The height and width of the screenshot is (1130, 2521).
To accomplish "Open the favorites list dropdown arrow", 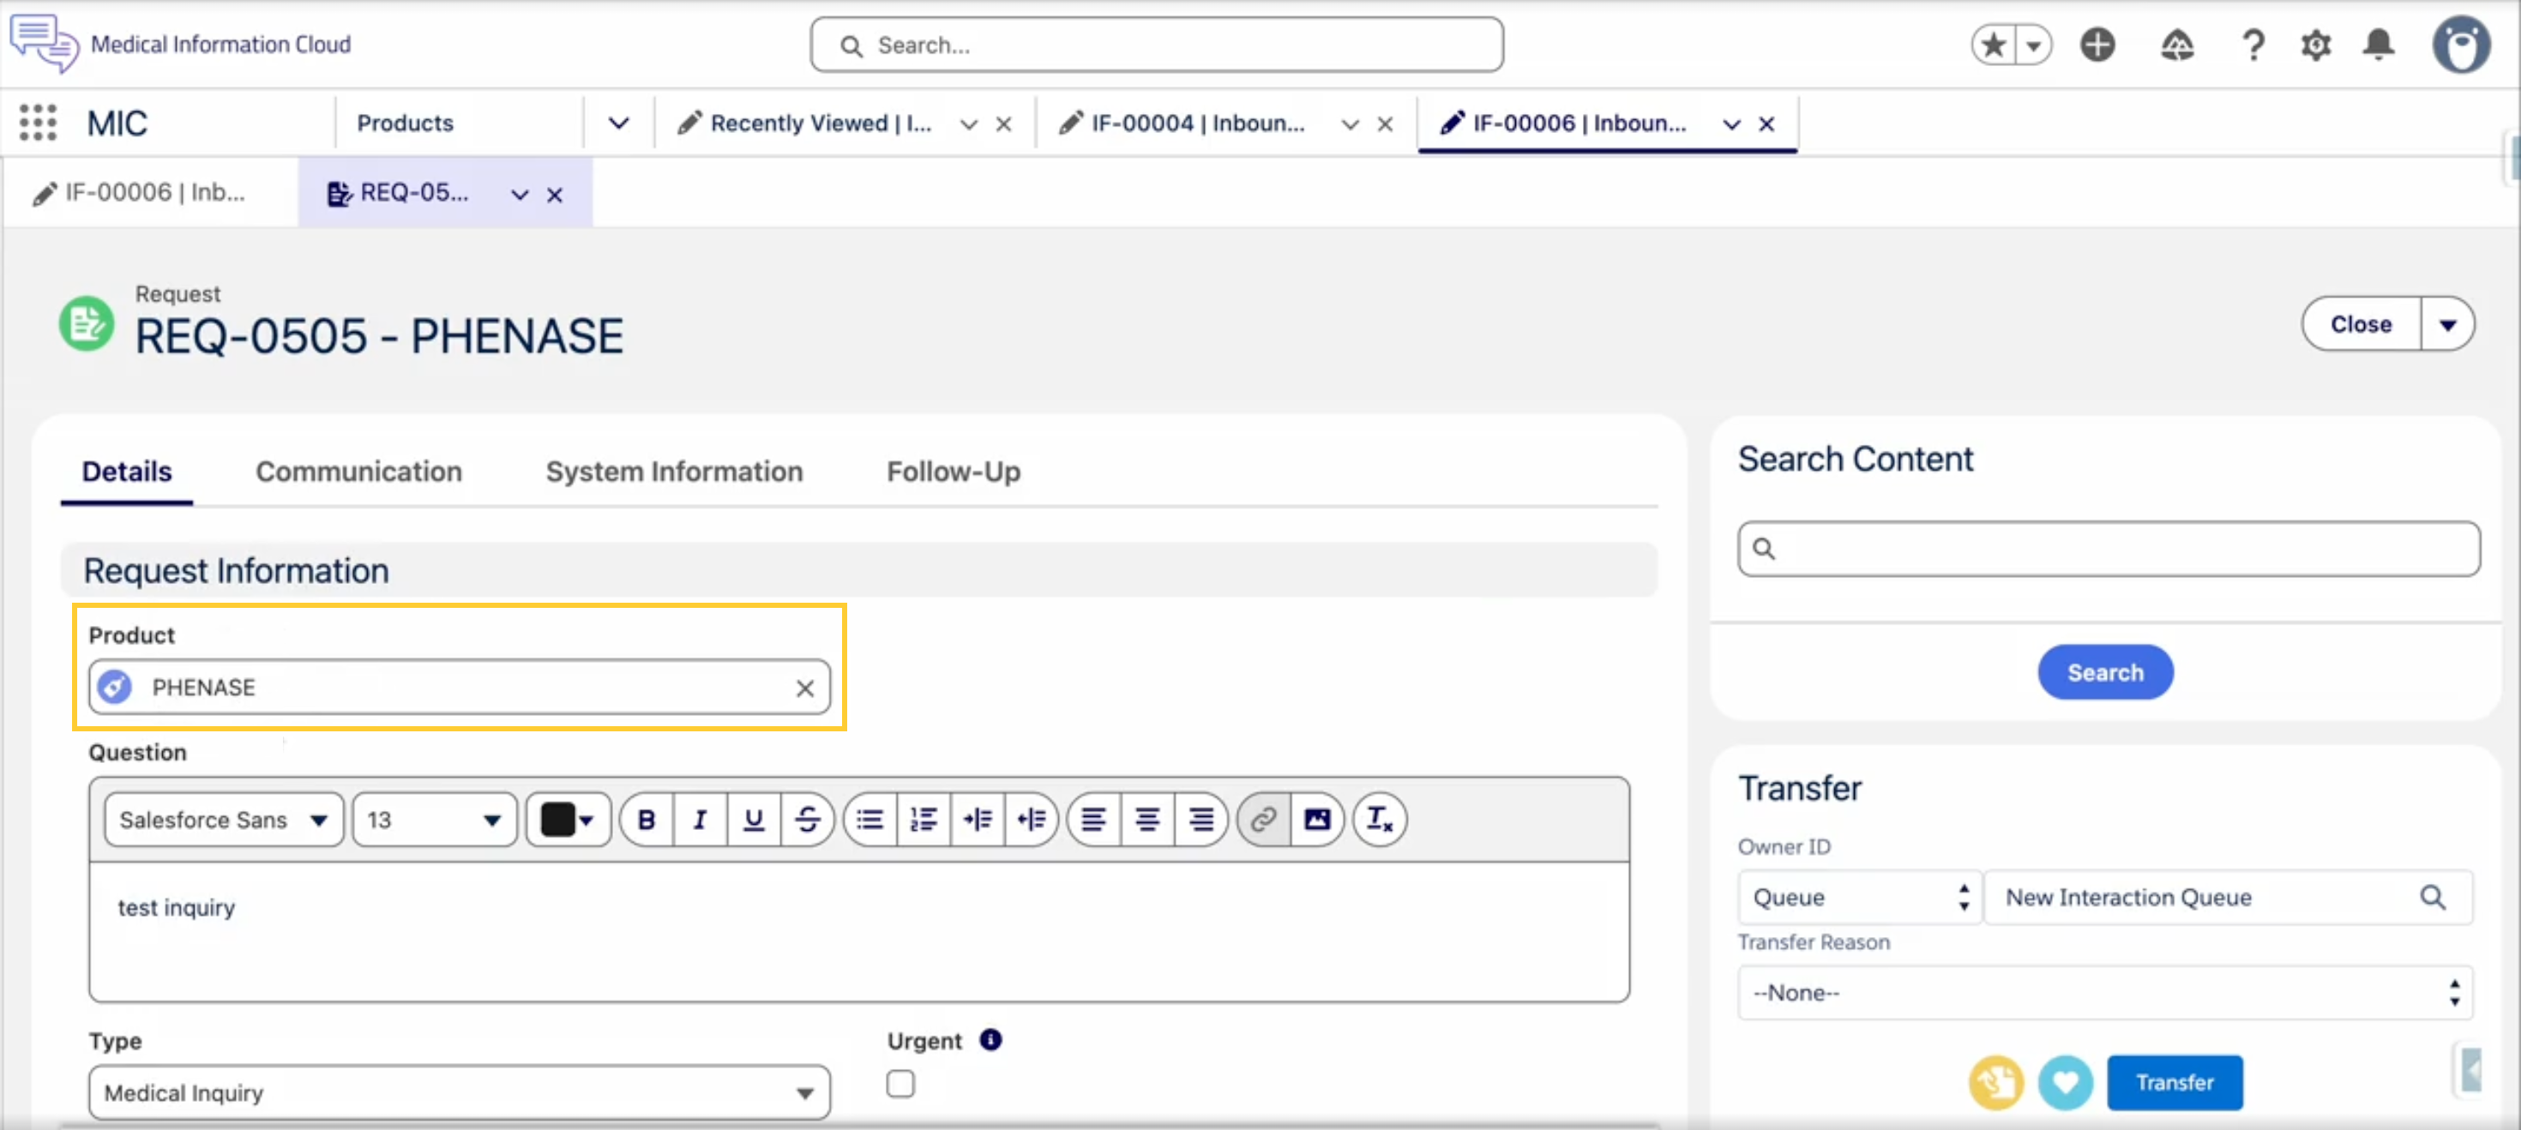I will (x=2034, y=45).
